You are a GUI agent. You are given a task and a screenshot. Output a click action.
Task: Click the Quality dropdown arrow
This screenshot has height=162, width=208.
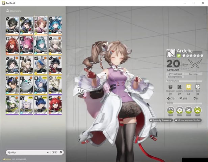point(48,153)
